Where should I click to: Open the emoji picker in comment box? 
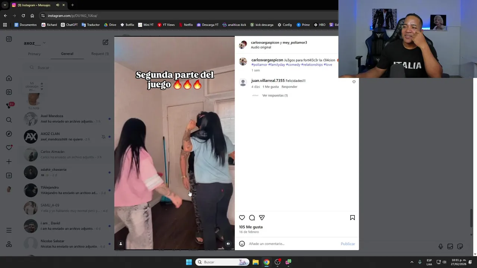(x=242, y=244)
